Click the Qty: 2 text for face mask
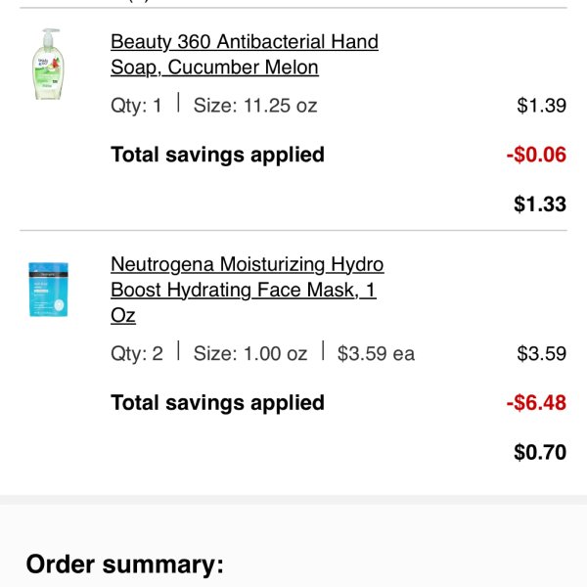 click(x=137, y=354)
